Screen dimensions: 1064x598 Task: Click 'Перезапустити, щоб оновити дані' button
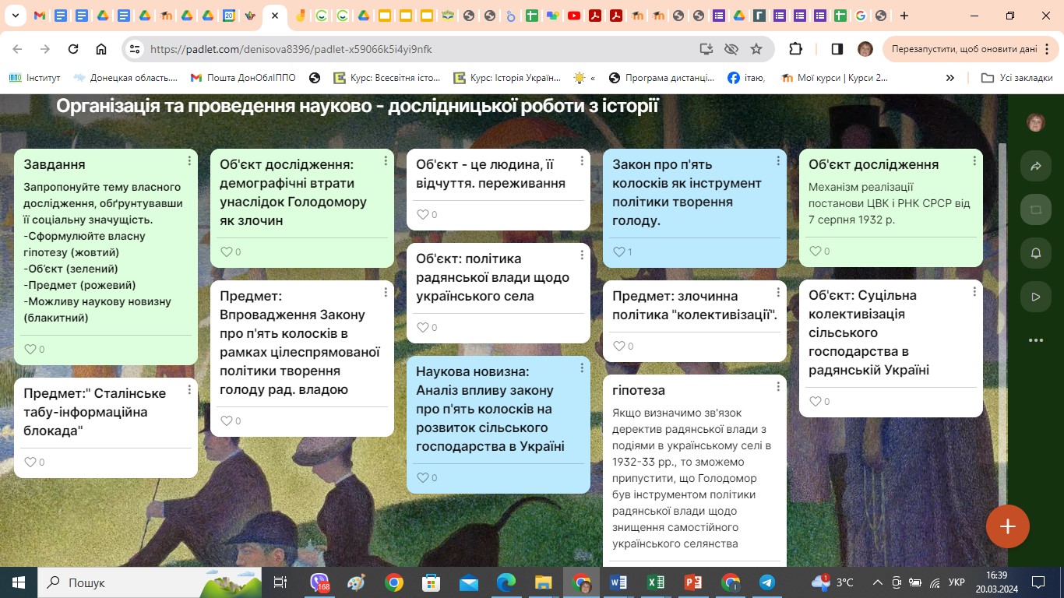(971, 49)
